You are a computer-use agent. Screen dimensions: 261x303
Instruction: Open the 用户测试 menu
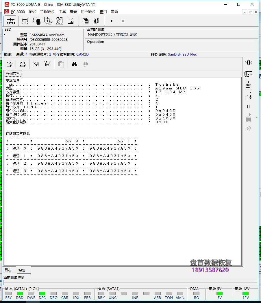coord(88,12)
